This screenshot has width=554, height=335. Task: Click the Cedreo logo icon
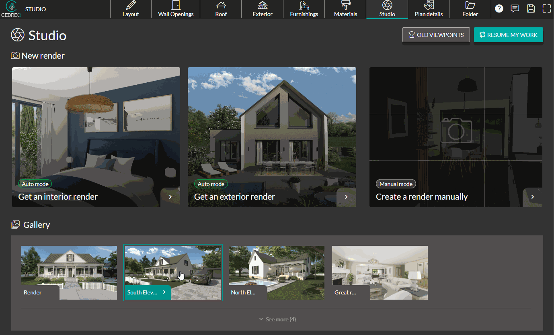(x=11, y=9)
